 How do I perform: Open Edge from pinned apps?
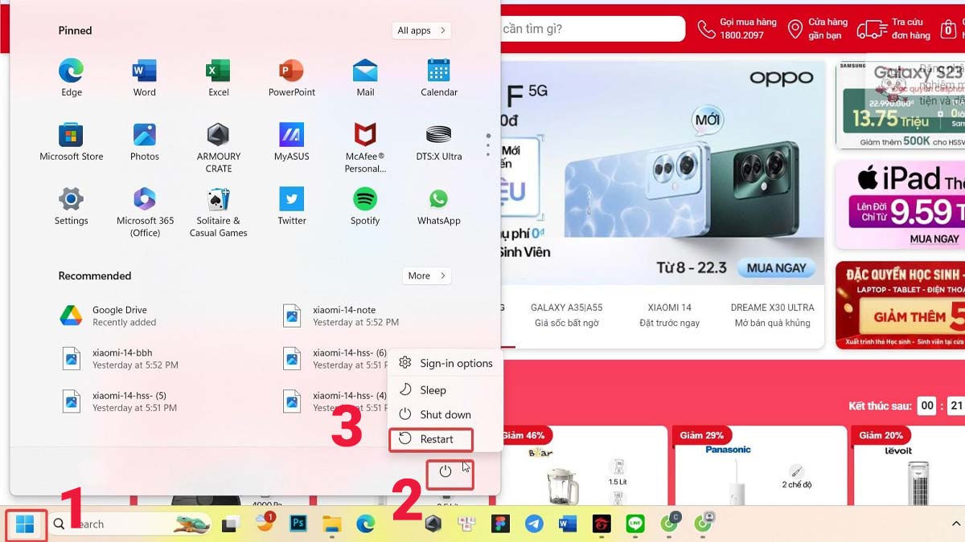[x=72, y=78]
